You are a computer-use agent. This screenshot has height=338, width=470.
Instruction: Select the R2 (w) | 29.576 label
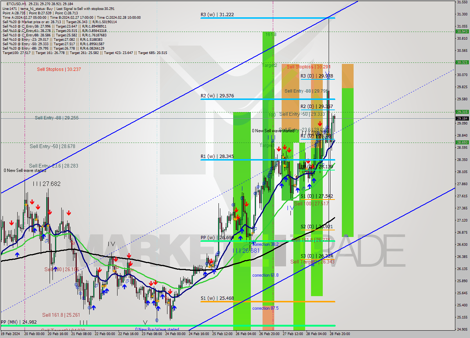217,96
